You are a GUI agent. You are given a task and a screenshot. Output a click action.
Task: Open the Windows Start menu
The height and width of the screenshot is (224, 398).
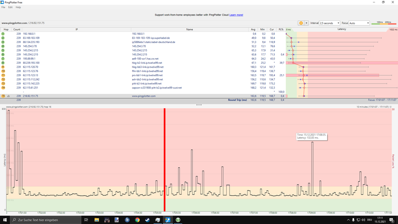tap(5, 220)
